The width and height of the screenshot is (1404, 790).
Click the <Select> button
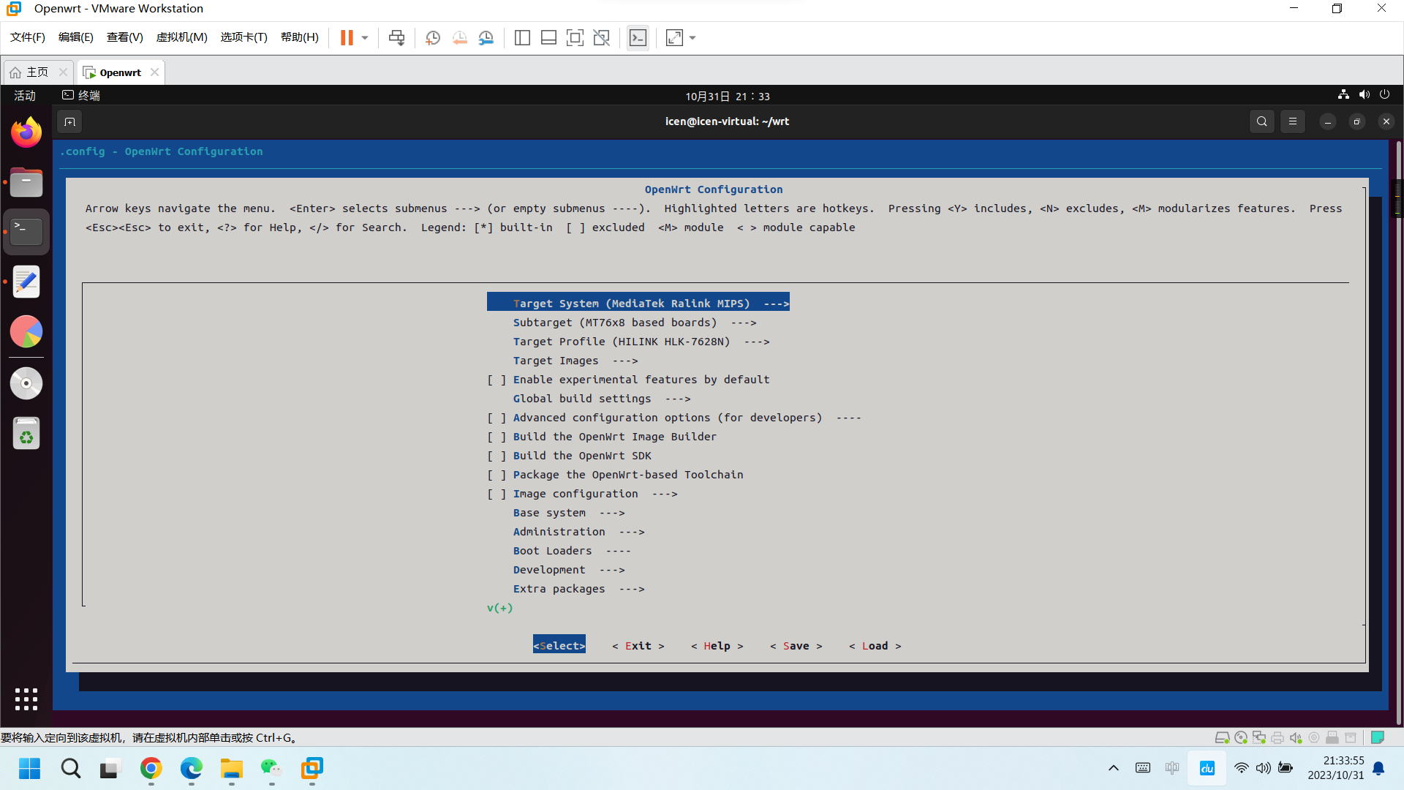point(559,646)
